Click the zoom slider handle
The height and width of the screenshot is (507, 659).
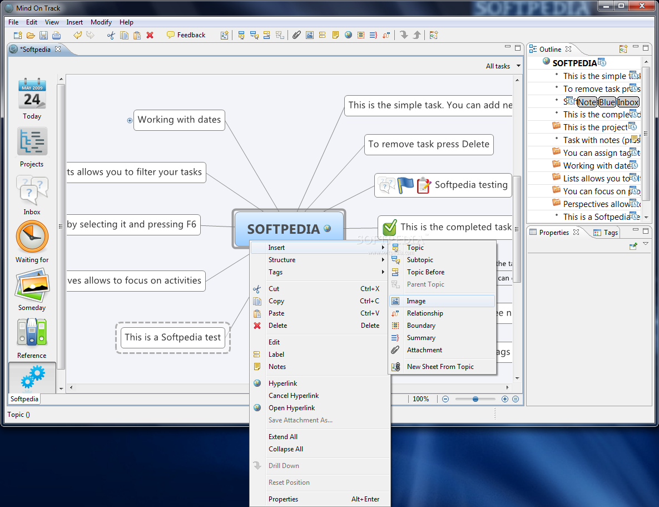click(475, 399)
